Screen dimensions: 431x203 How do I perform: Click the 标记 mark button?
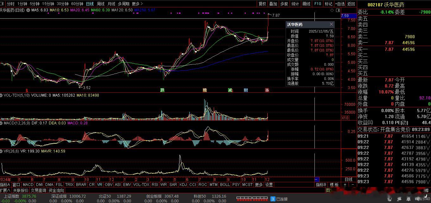(x=328, y=4)
